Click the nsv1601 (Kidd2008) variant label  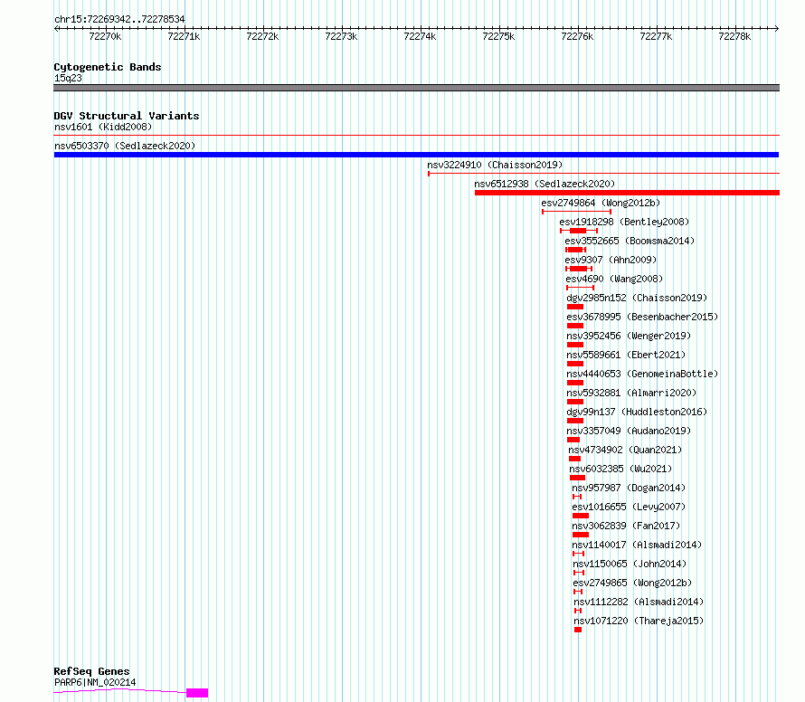(103, 127)
